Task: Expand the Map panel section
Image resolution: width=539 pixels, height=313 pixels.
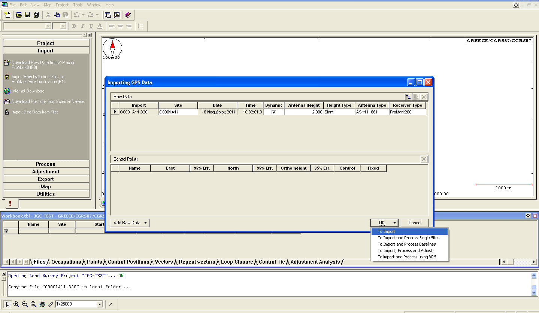Action: coord(46,186)
